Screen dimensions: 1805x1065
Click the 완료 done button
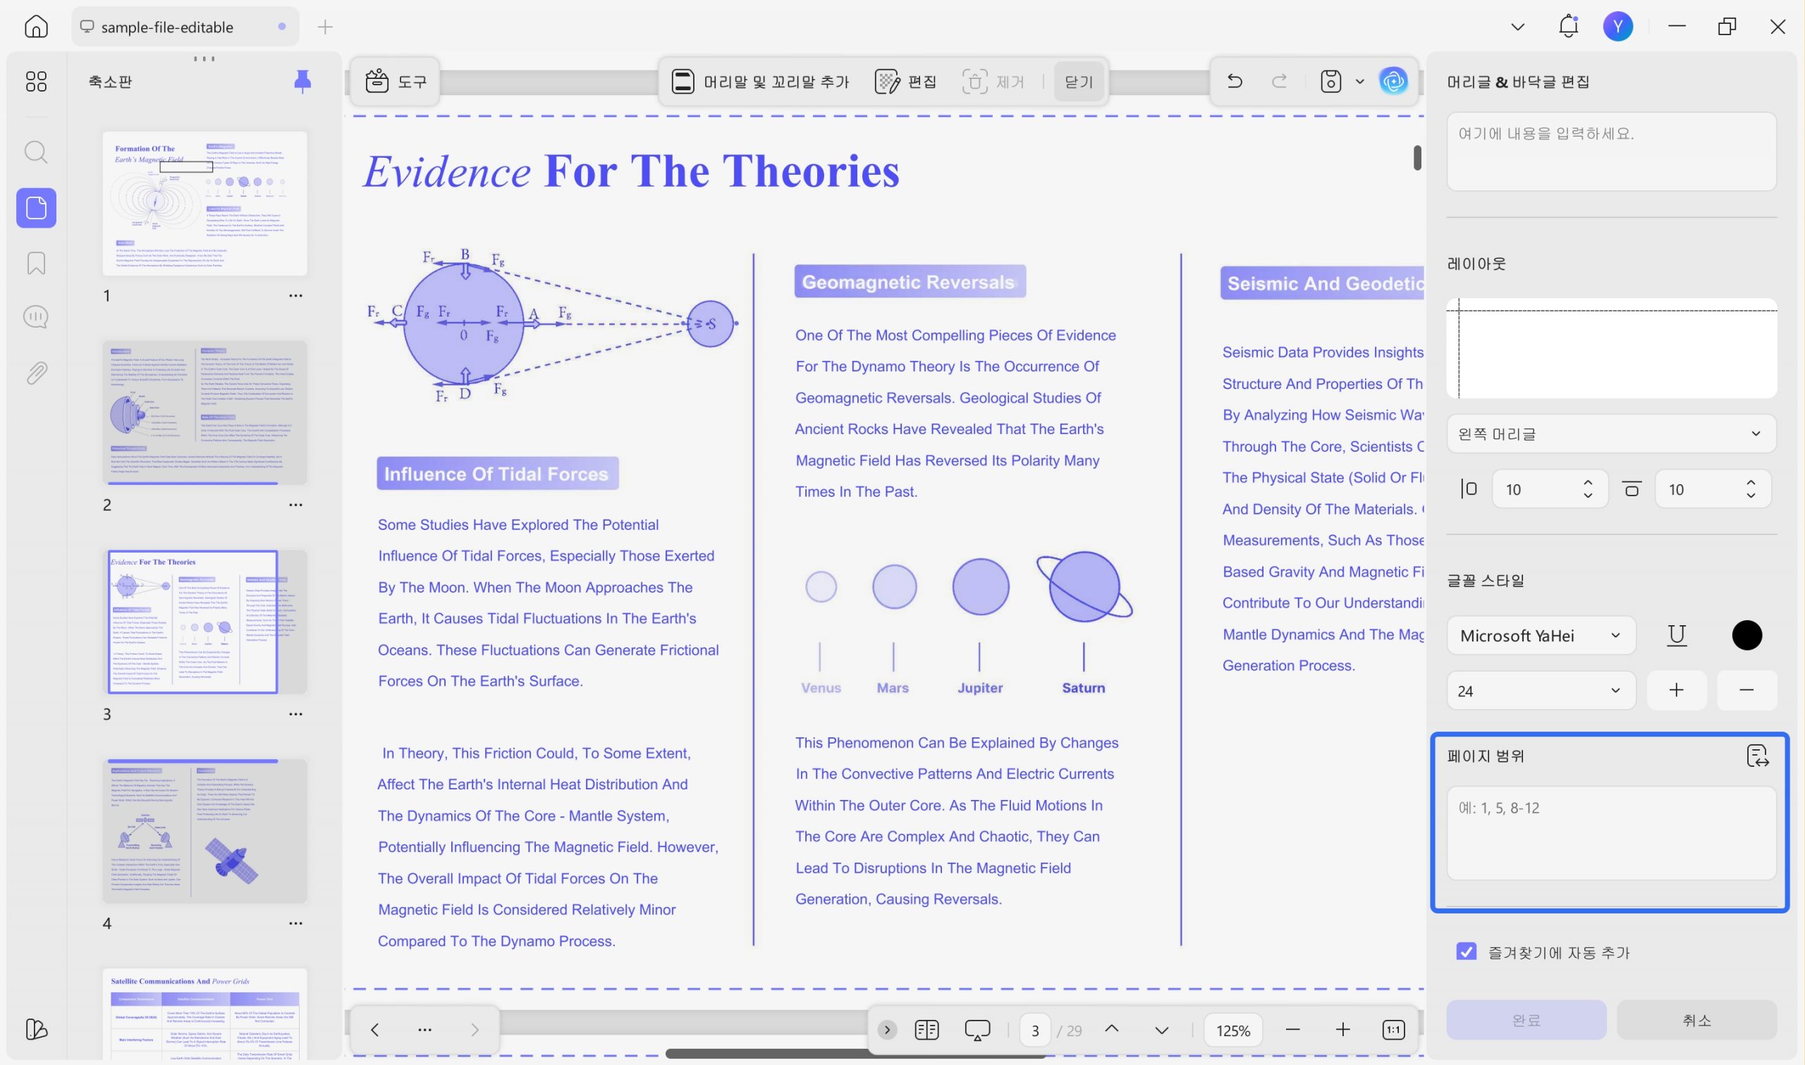[1526, 1020]
